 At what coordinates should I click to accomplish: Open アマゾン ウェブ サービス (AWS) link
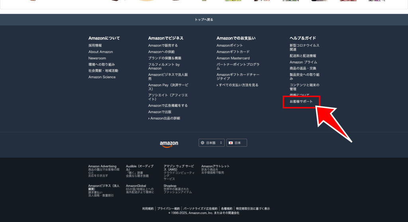pos(179,168)
